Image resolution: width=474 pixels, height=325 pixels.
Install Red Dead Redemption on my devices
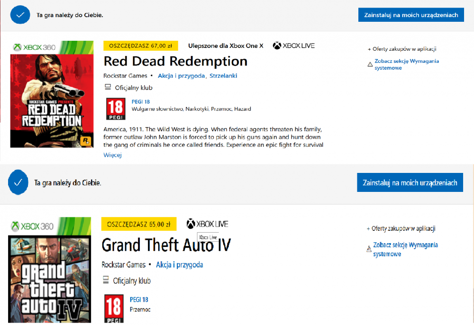[x=411, y=15]
